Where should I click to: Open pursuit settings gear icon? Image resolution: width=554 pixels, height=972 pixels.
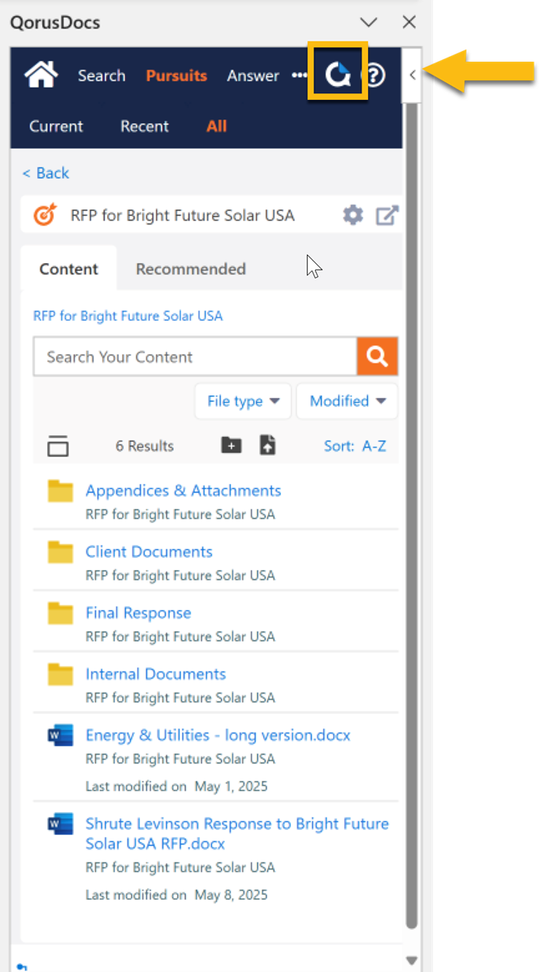pyautogui.click(x=353, y=215)
